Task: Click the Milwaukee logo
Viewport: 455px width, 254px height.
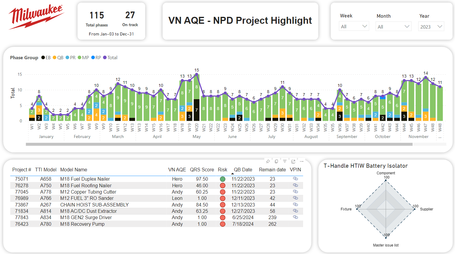Action: pyautogui.click(x=36, y=17)
